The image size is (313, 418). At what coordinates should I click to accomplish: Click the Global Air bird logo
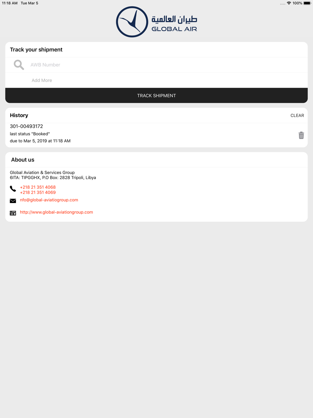[x=132, y=22]
